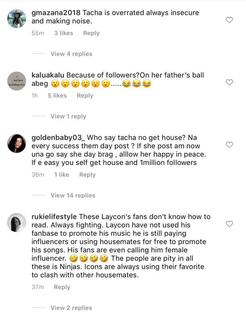The image size is (246, 318).
Task: Open kaluakalu's profile avatar
Action: [x=17, y=81]
